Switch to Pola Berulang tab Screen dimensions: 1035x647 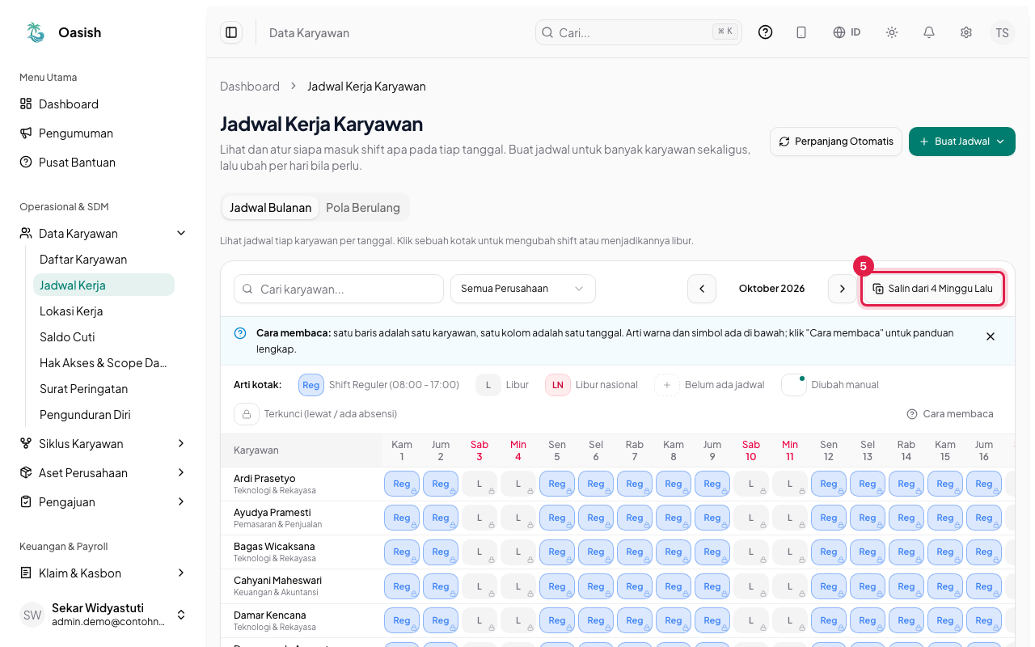pos(363,208)
